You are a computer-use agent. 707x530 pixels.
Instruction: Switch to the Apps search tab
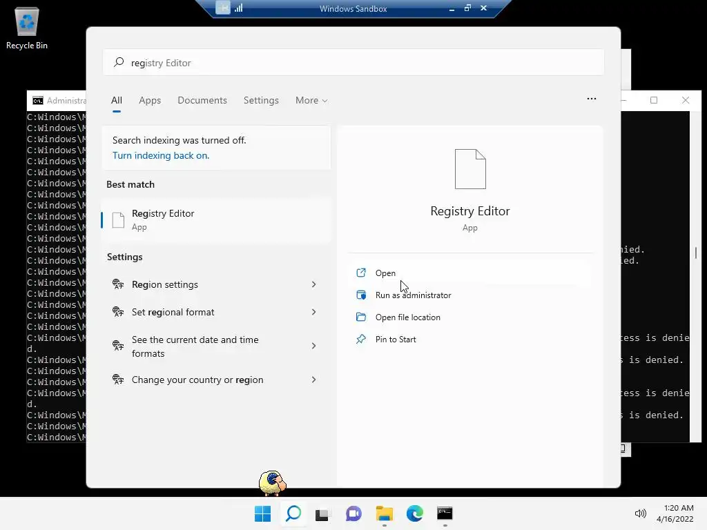[x=150, y=101]
